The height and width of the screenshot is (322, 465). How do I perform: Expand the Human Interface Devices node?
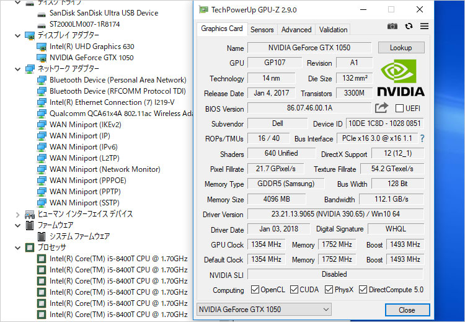17,214
